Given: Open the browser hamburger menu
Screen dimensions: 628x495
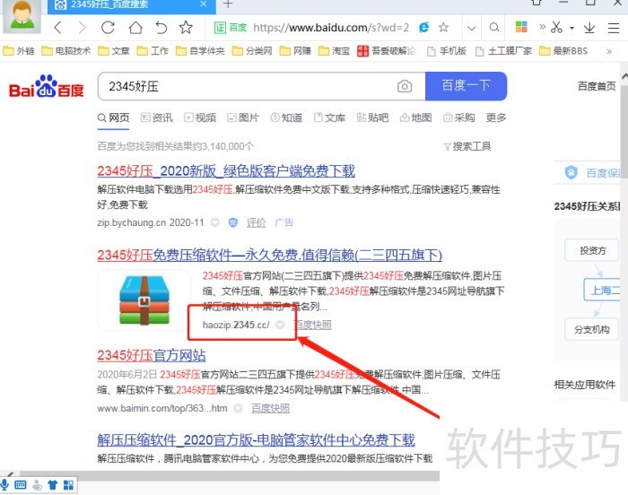Looking at the screenshot, I should pos(614,28).
